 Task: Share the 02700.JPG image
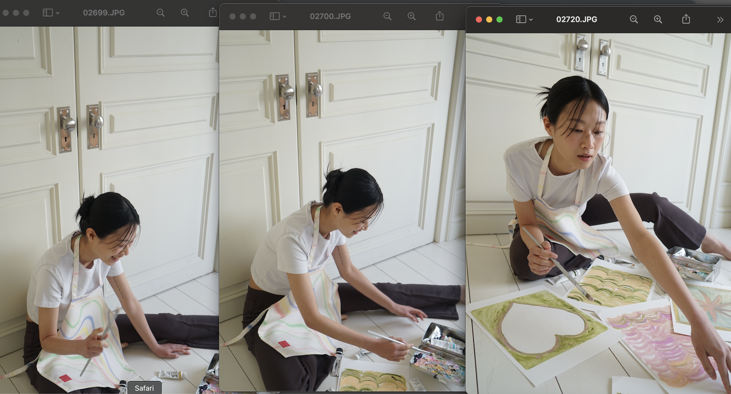[440, 16]
